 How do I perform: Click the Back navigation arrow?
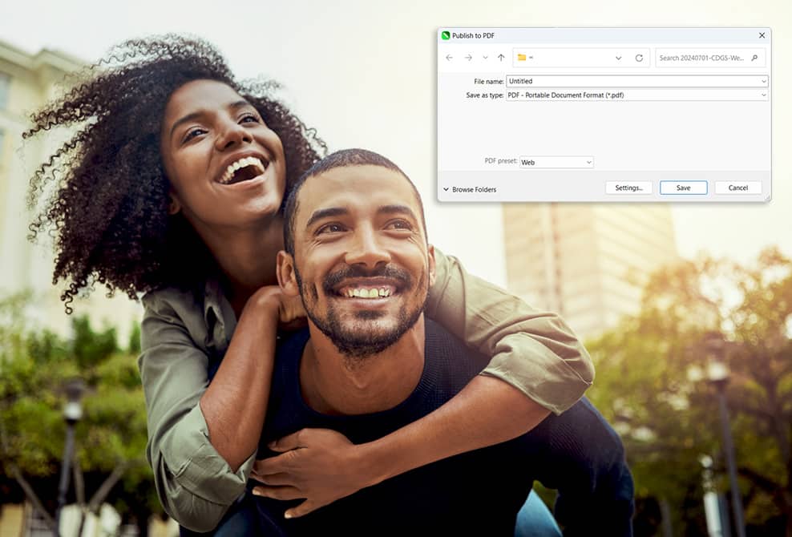pos(449,58)
